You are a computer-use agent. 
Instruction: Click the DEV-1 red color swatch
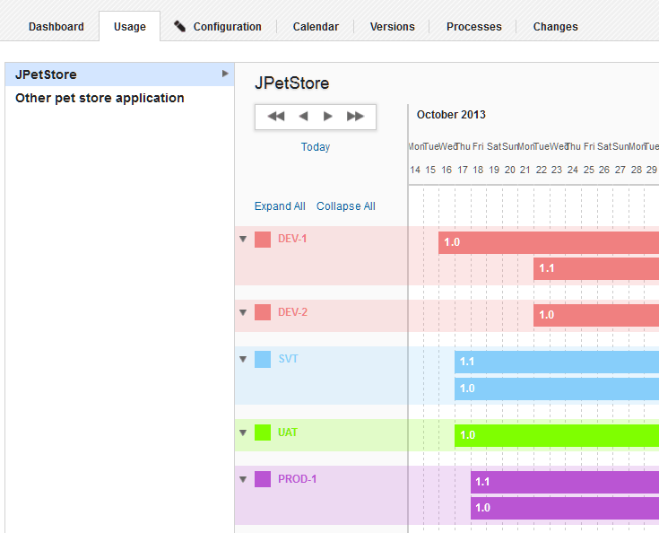tap(263, 239)
